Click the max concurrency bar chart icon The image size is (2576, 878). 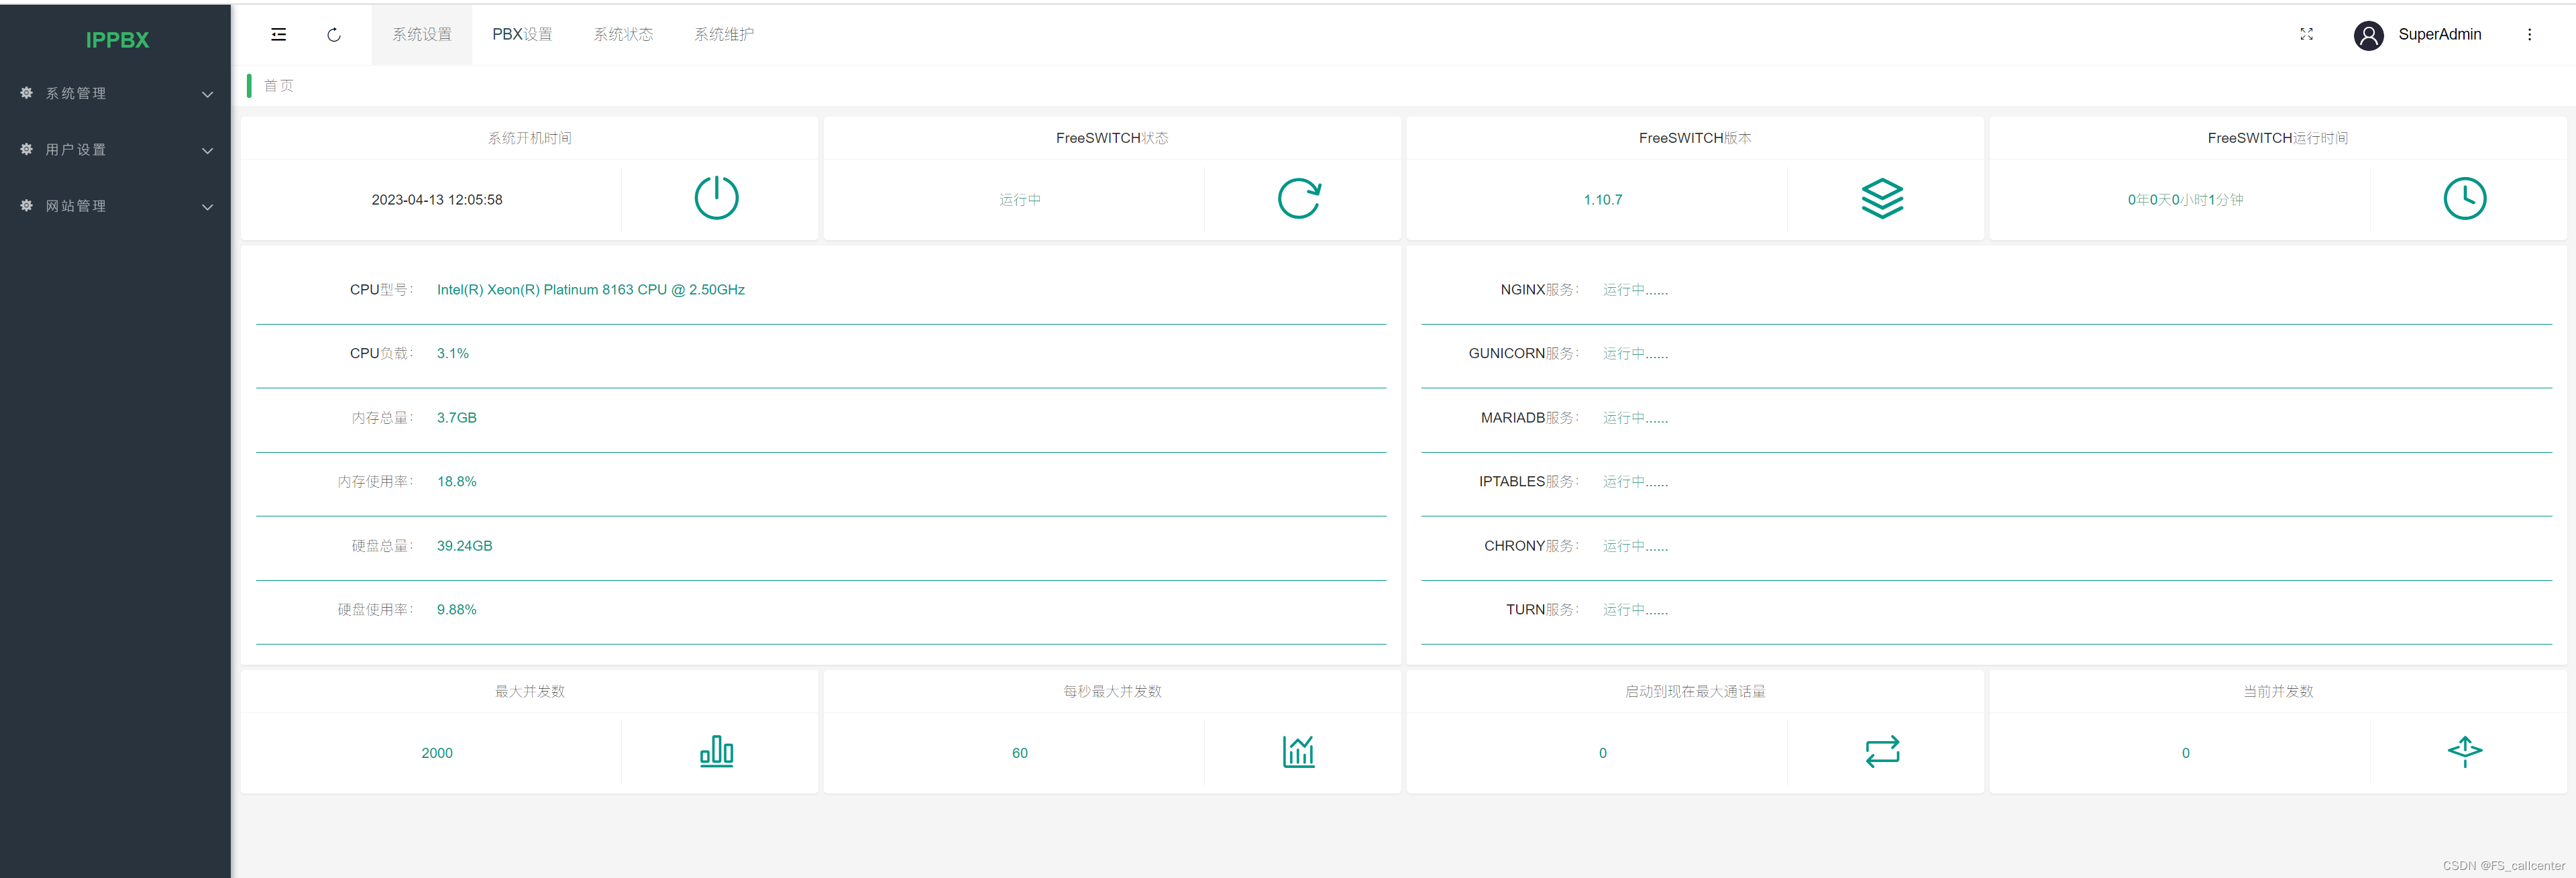coord(716,751)
